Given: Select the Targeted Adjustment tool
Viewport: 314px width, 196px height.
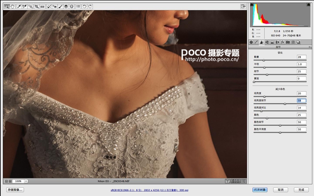Looking at the screenshot, I should [30, 6].
